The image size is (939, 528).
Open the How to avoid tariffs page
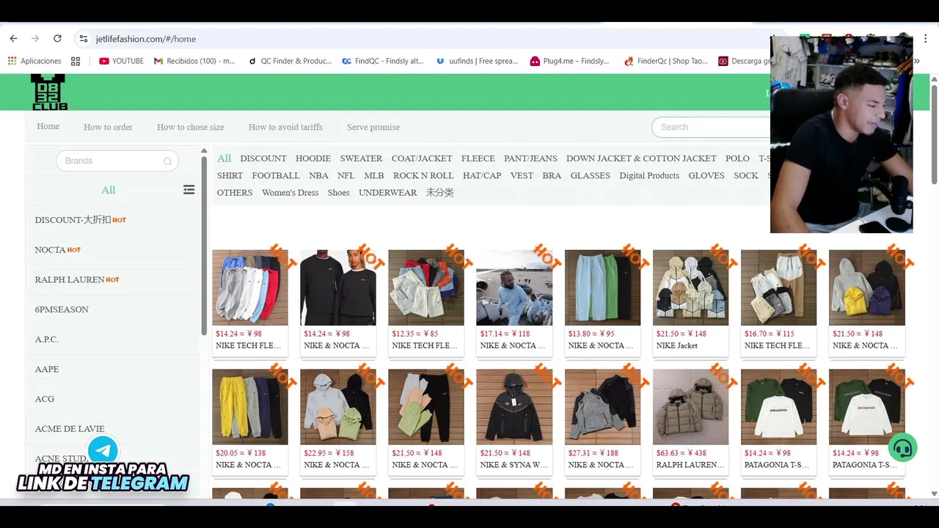tap(285, 127)
